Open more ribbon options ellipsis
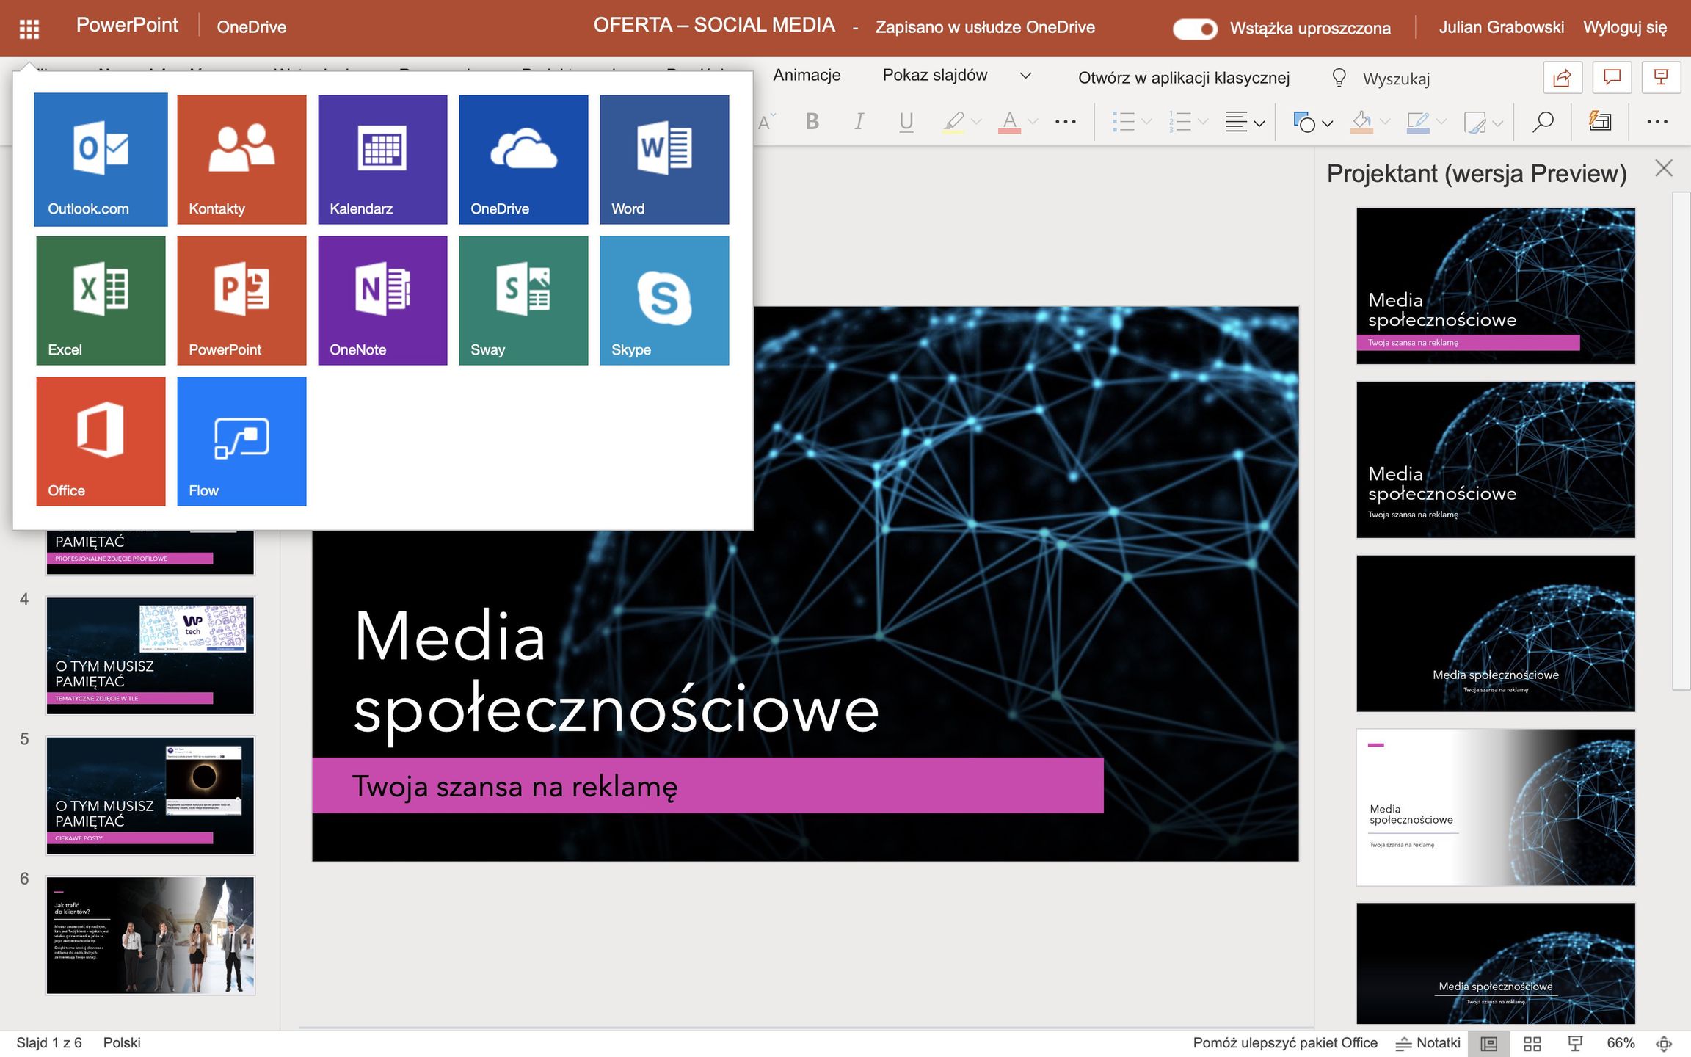Viewport: 1691px width, 1057px height. point(1657,122)
